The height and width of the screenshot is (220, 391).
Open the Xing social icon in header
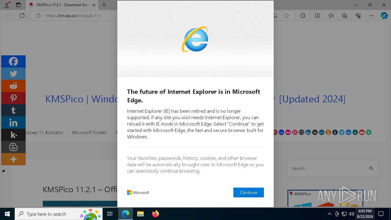(355, 132)
